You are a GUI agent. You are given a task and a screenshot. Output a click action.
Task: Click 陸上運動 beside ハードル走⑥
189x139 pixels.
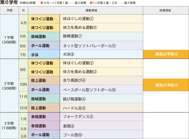point(44,108)
